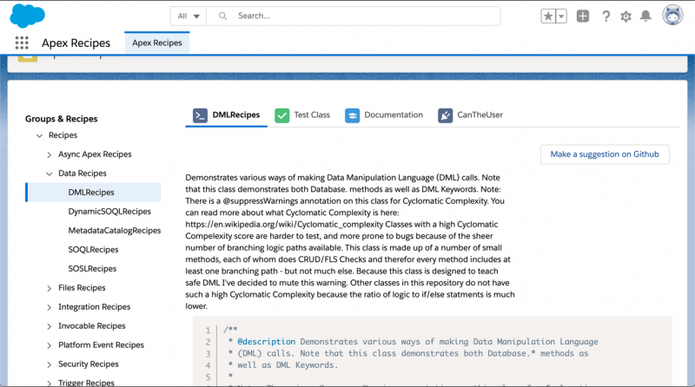Select DynamicSOQLRecipes in the sidebar
This screenshot has width=695, height=387.
(109, 212)
